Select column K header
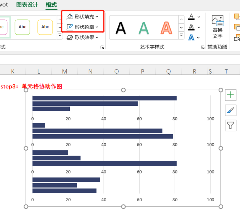Image resolution: width=240 pixels, height=217 pixels. (x=13, y=71)
